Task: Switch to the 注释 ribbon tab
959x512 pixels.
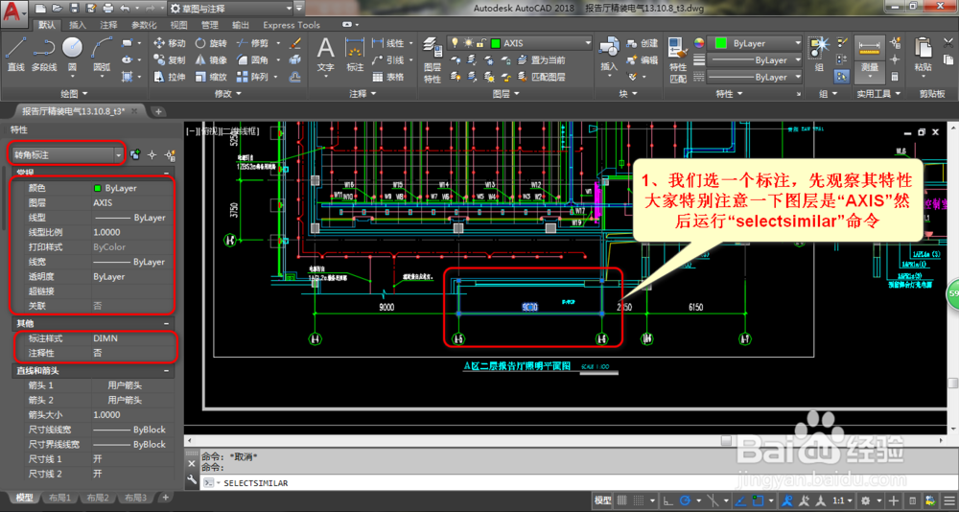Action: 109,25
